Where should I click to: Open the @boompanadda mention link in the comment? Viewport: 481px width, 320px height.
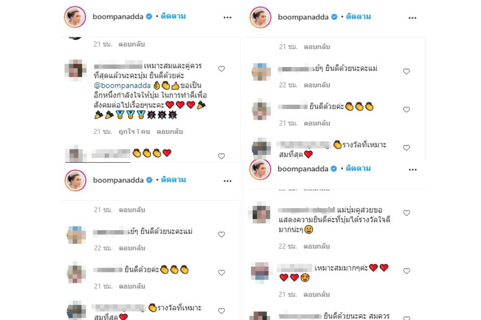point(121,86)
